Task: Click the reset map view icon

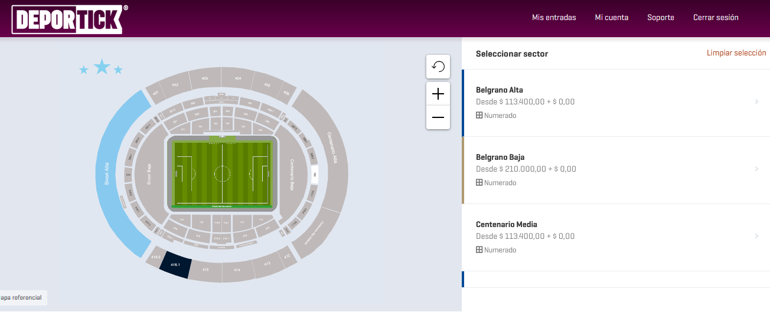Action: pos(438,67)
